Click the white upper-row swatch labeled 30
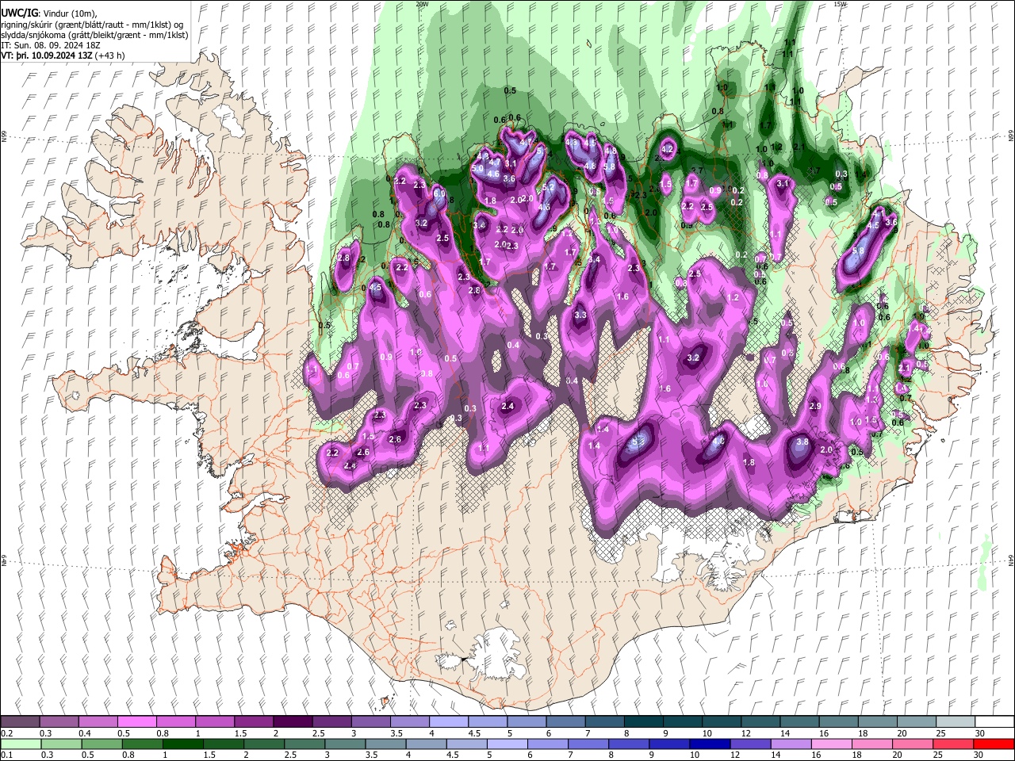 [x=993, y=721]
